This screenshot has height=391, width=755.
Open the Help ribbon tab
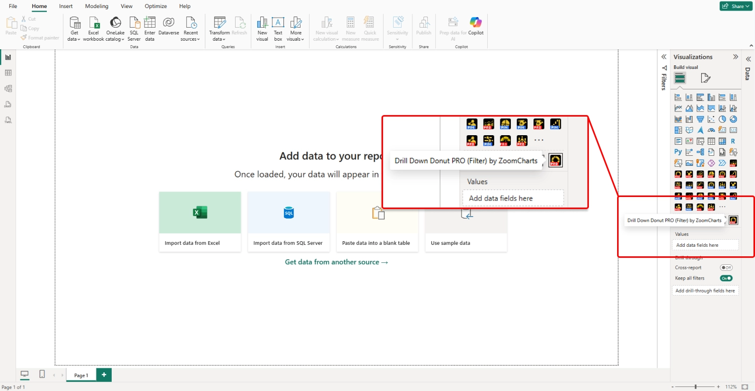coord(185,6)
